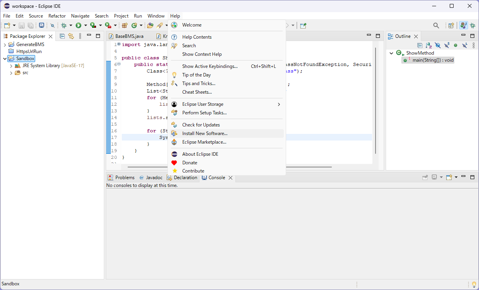Click the Run External Tools icon
The width and height of the screenshot is (479, 290).
pyautogui.click(x=108, y=25)
